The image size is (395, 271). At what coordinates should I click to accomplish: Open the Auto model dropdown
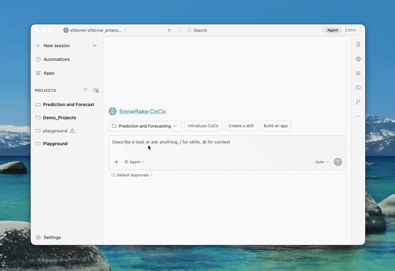[x=322, y=162]
